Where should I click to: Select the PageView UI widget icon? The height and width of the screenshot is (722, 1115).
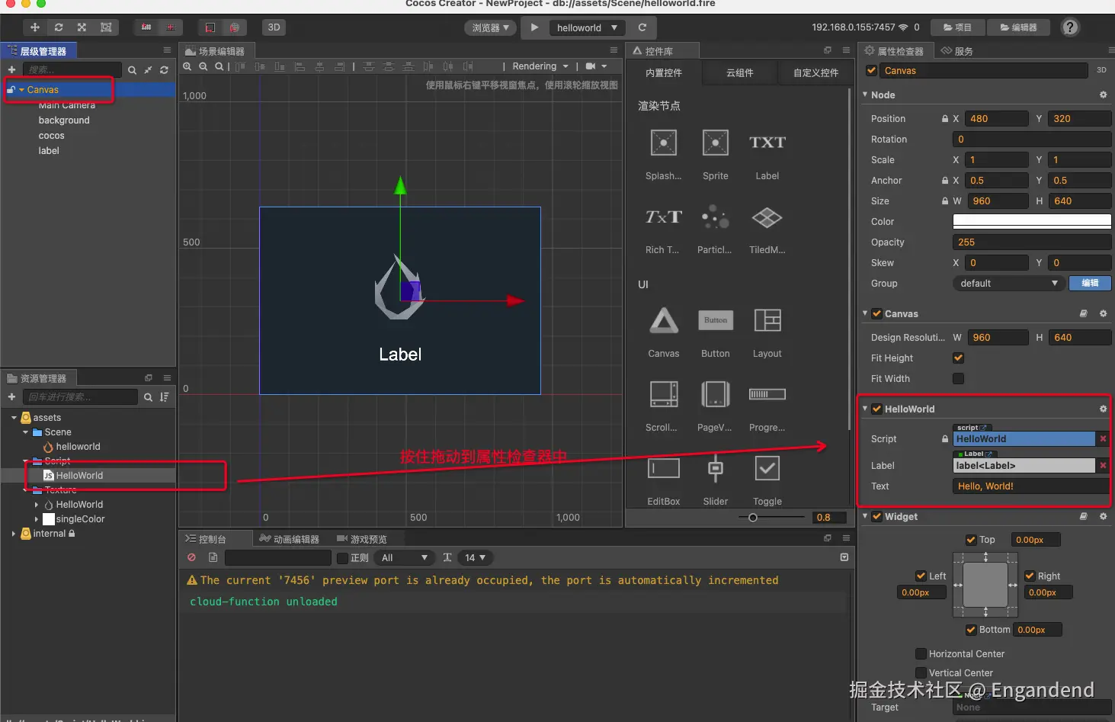(x=716, y=394)
